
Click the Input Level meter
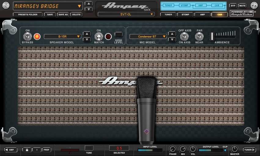click(x=150, y=150)
